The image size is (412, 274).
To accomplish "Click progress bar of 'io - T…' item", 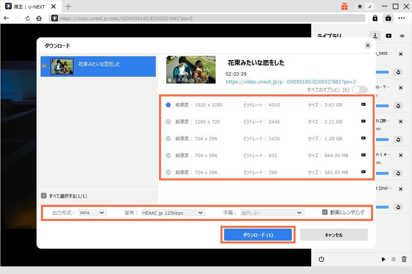I will 382,106.
